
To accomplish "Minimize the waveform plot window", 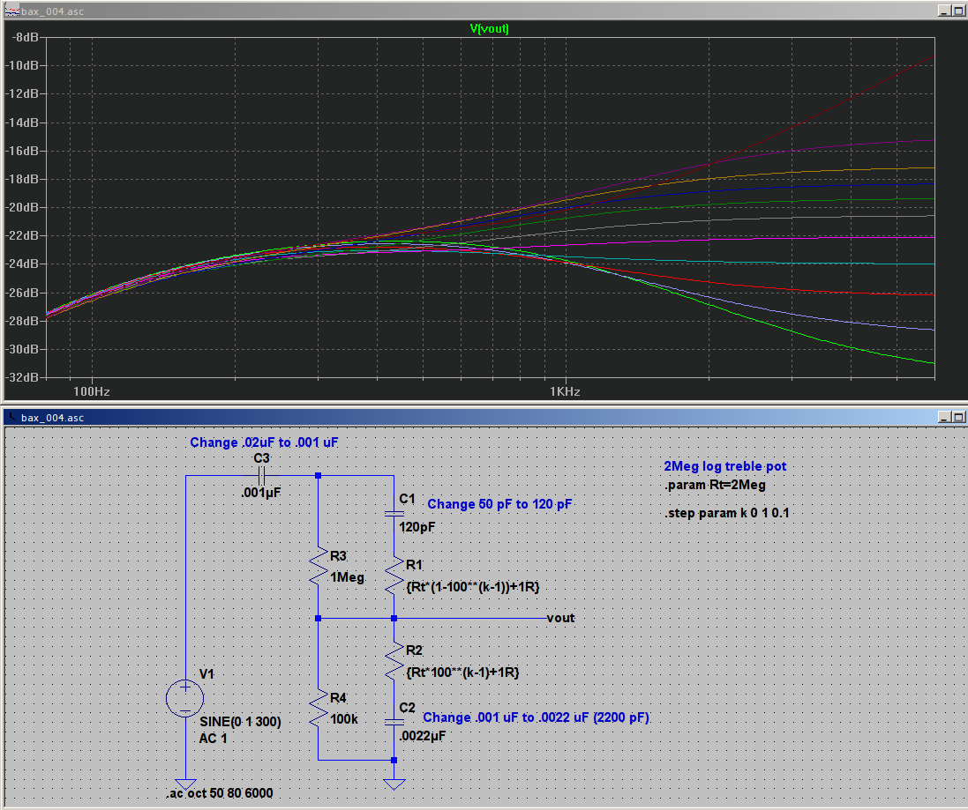I will click(x=944, y=11).
